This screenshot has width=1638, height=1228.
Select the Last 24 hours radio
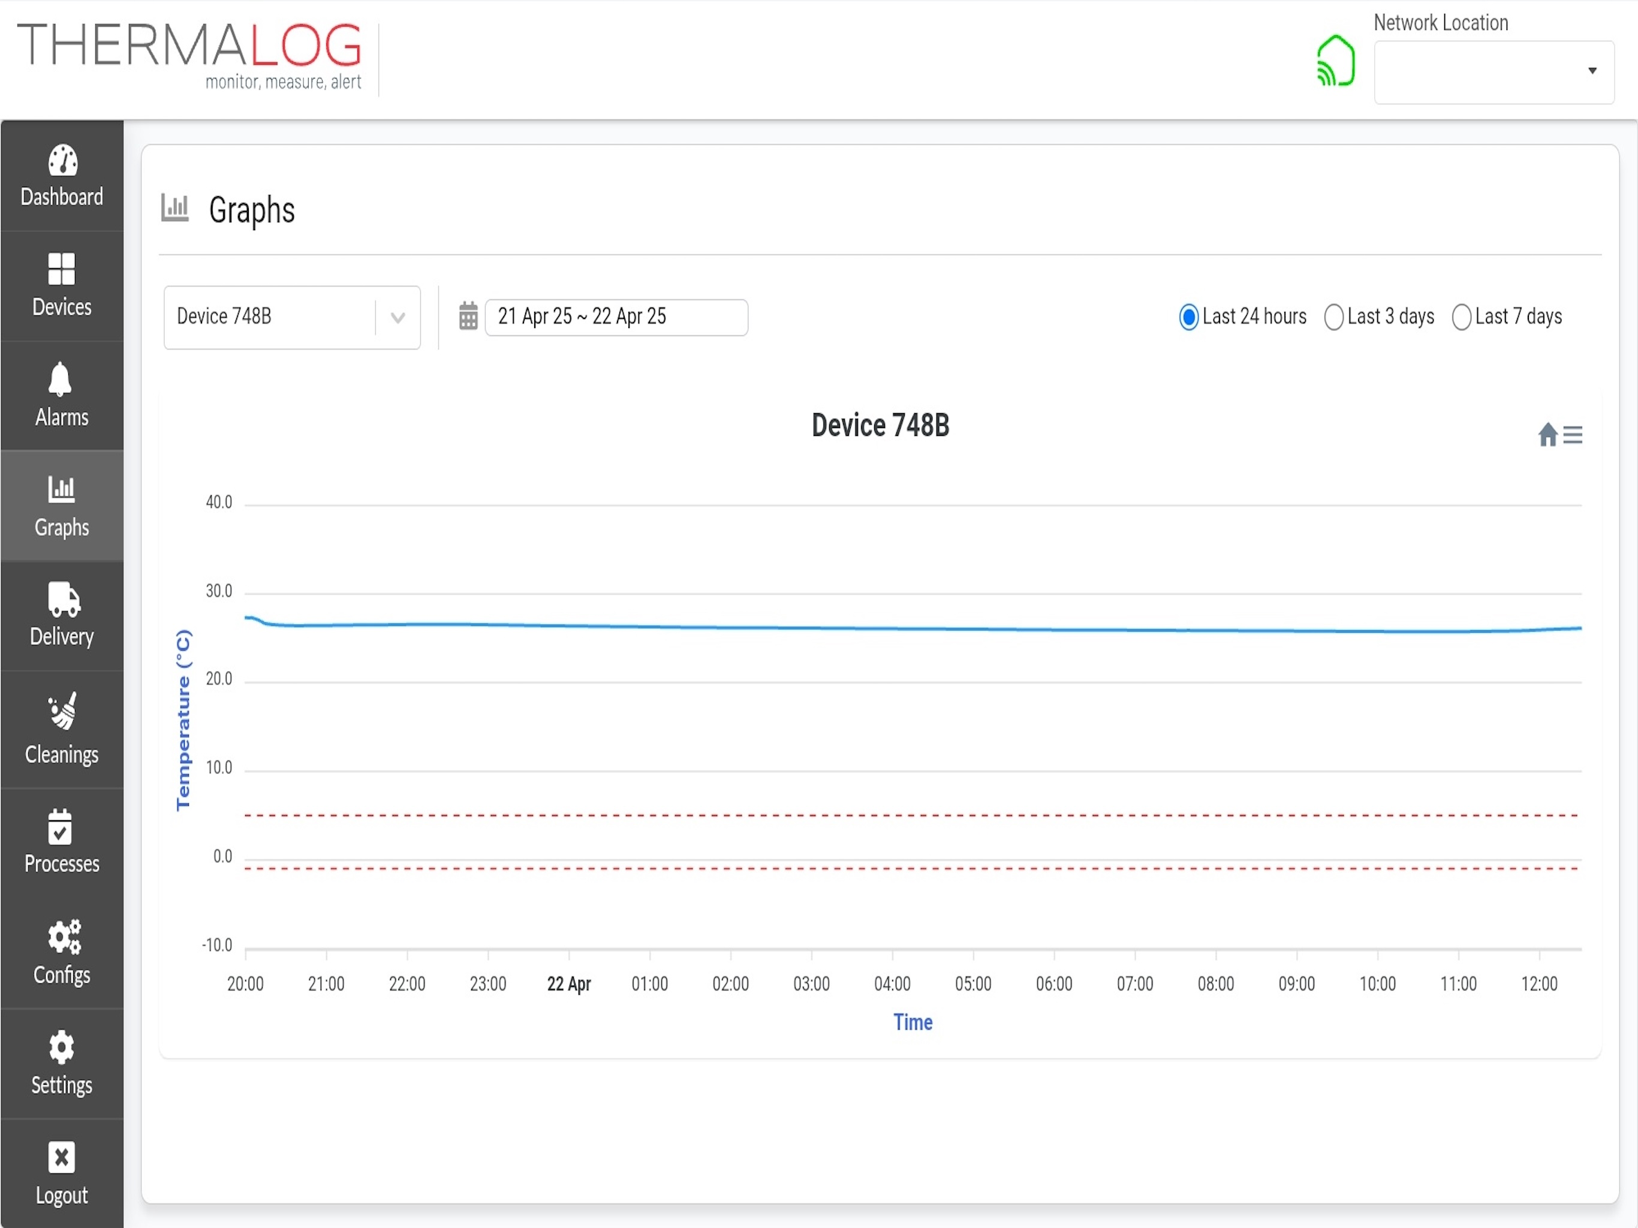tap(1188, 317)
